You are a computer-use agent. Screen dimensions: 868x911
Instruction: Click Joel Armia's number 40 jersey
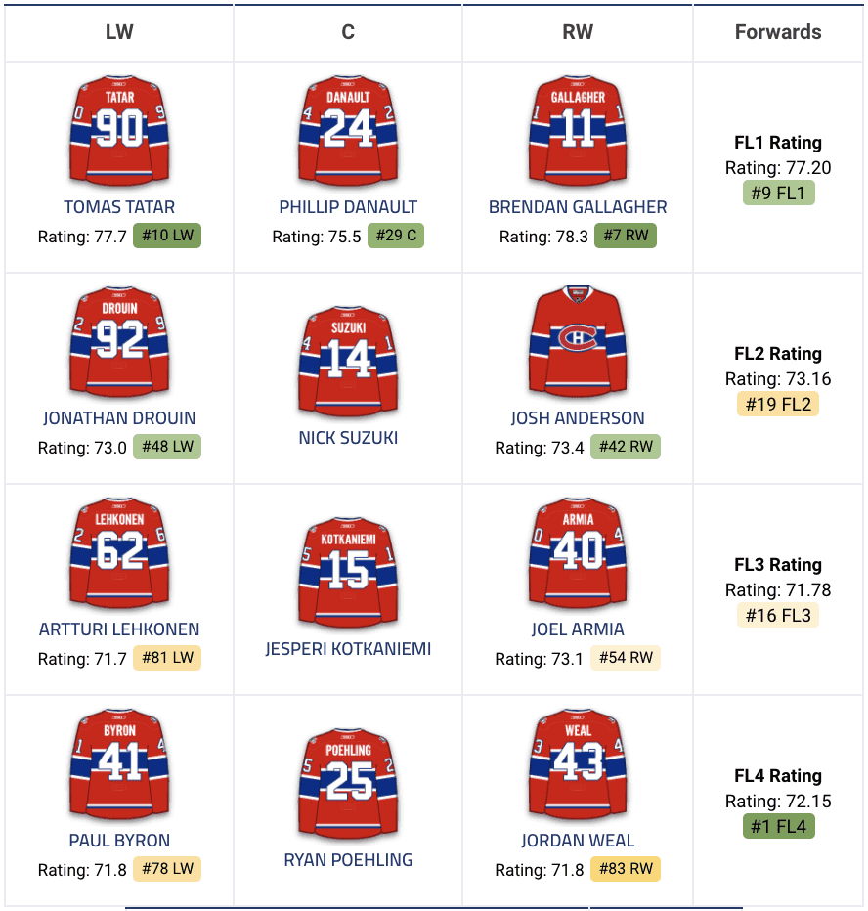[578, 553]
